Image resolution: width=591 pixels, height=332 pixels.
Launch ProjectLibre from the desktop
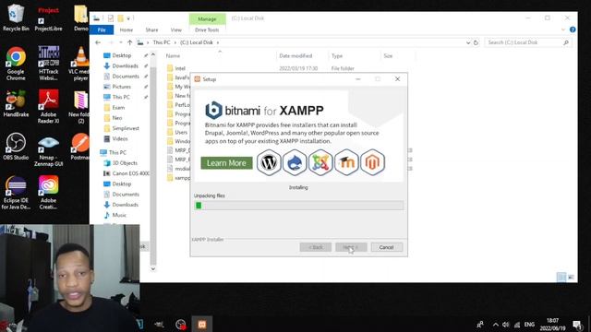pyautogui.click(x=48, y=18)
